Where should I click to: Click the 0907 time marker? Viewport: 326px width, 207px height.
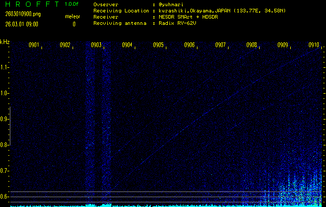coord(221,45)
